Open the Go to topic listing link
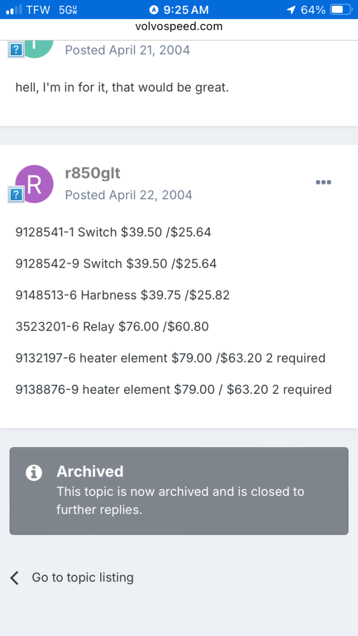358x636 pixels. (x=82, y=577)
